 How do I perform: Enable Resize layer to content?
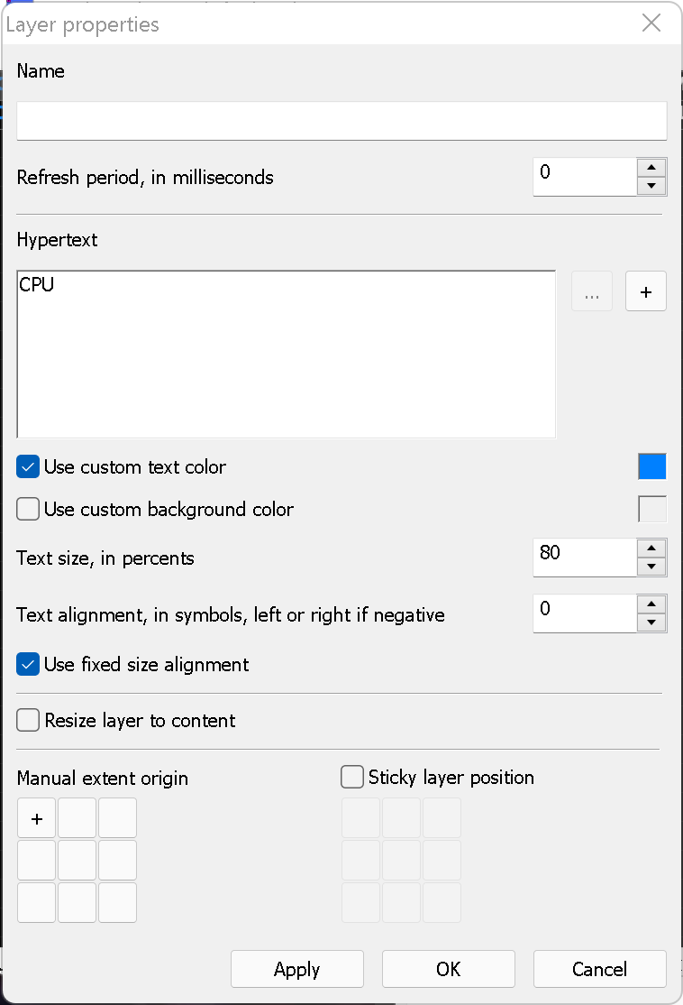coord(29,721)
